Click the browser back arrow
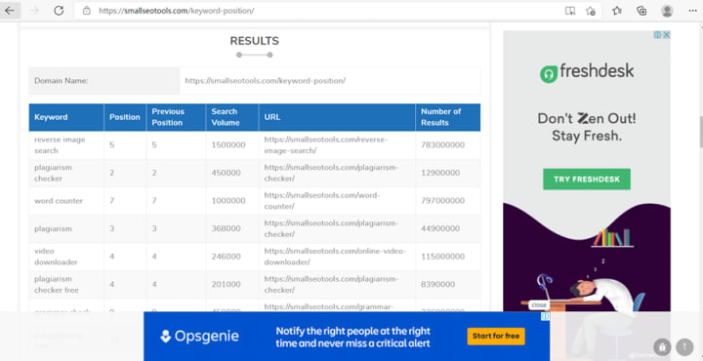This screenshot has width=703, height=361. (10, 11)
